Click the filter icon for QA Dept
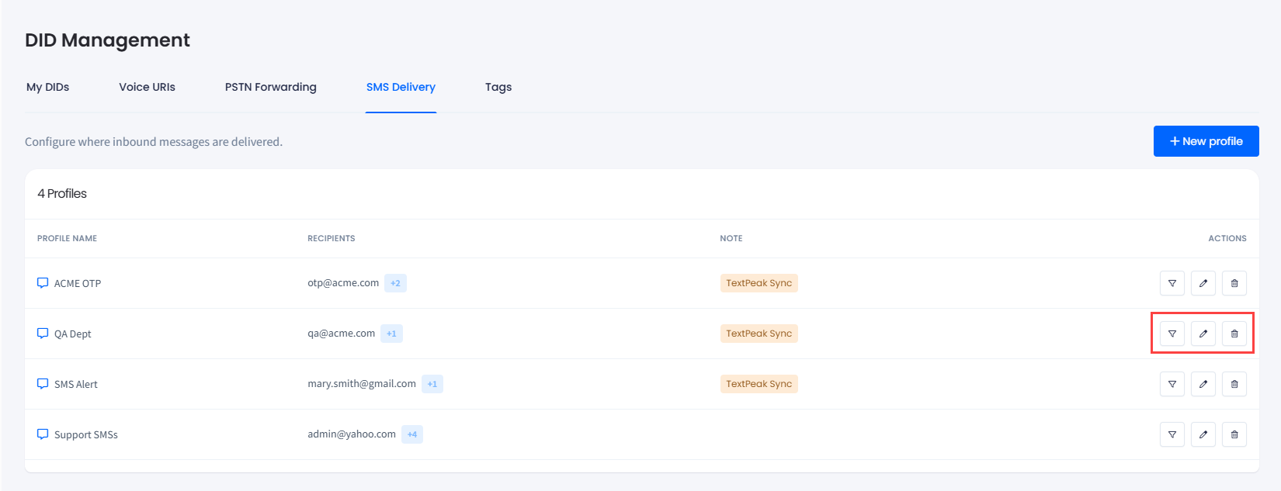 [1172, 334]
